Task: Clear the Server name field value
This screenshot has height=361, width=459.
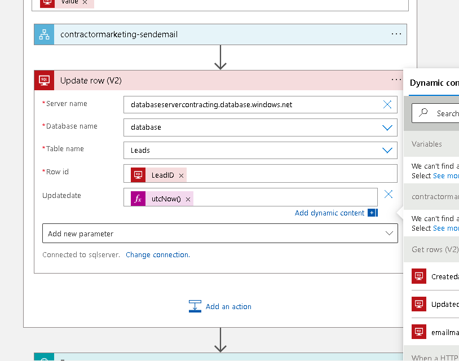Action: point(387,104)
